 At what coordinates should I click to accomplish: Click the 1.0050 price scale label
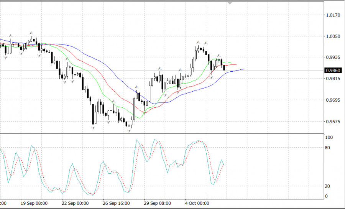click(332, 37)
